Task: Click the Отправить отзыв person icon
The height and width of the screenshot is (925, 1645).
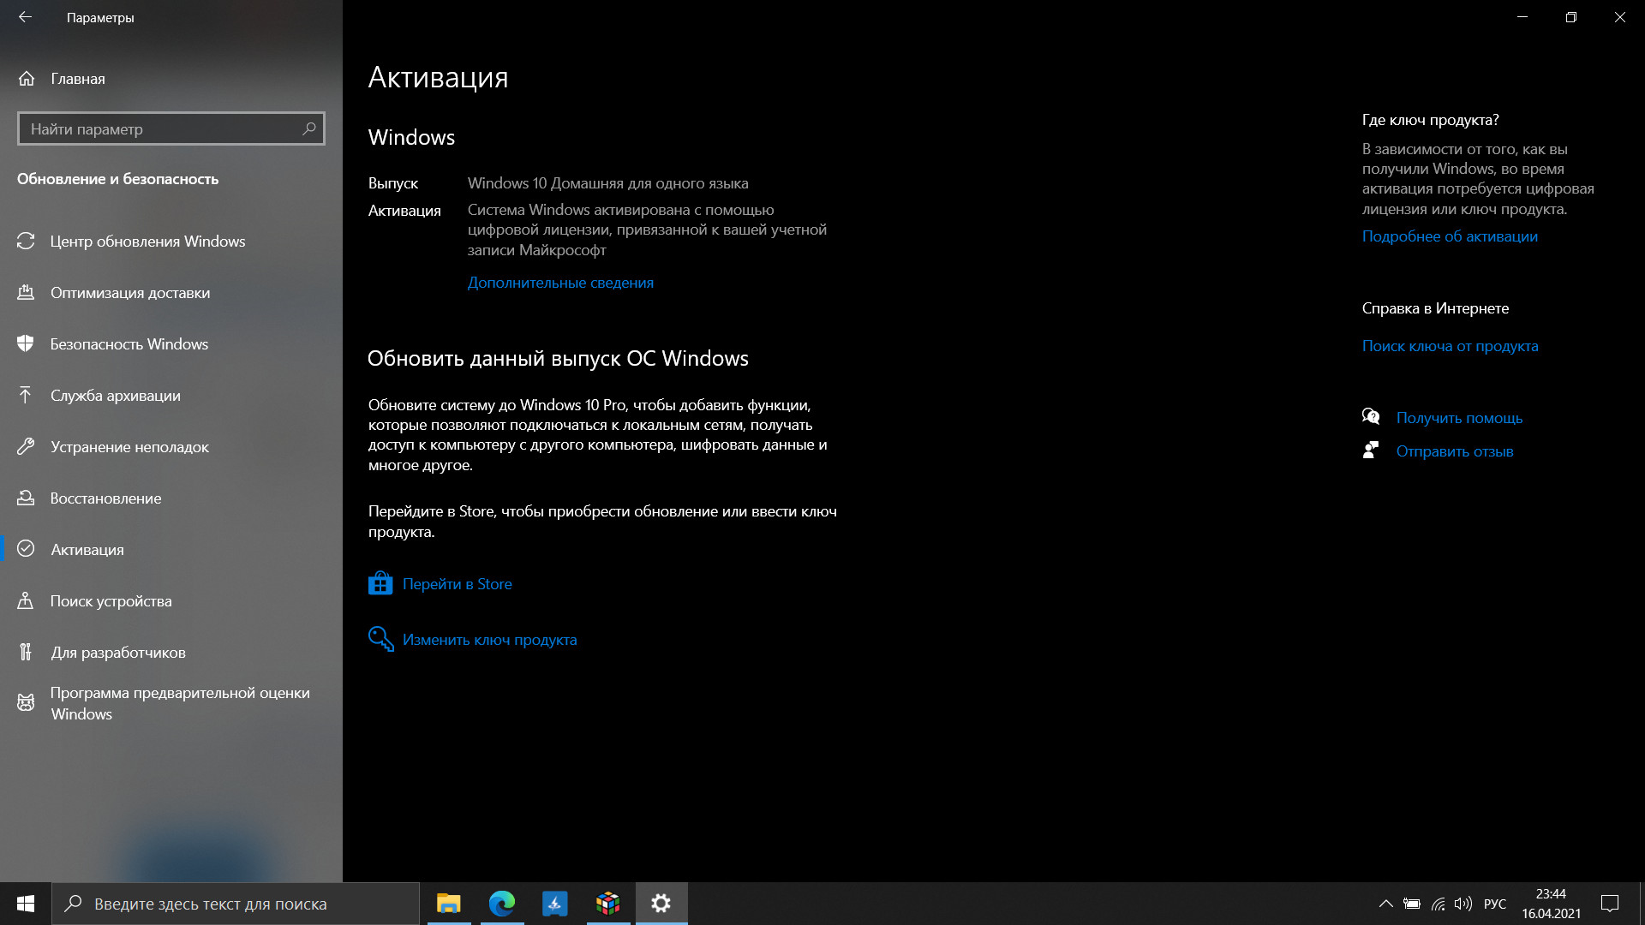Action: 1371,451
